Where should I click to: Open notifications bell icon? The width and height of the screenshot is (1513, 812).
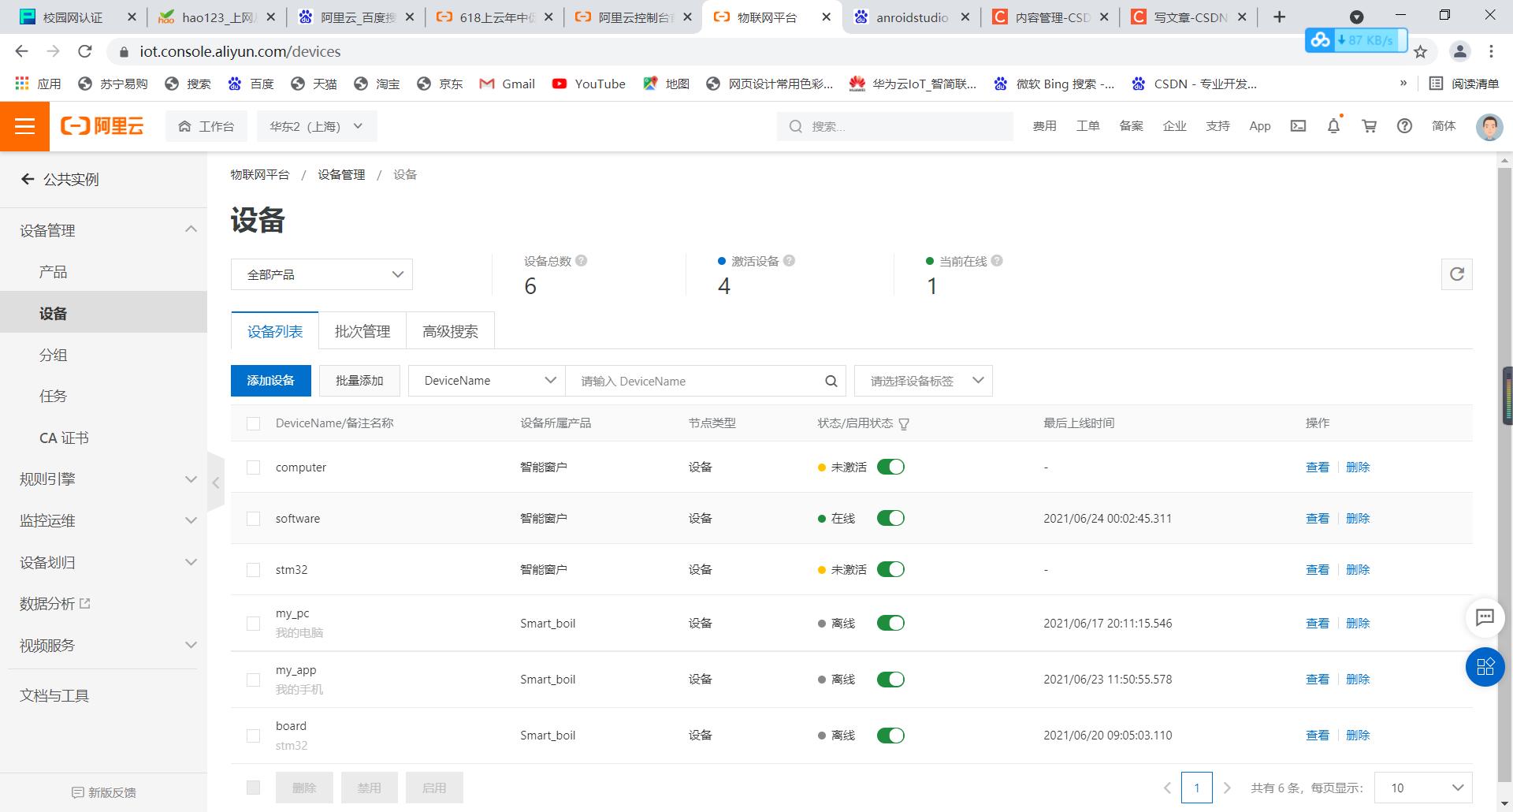1333,126
